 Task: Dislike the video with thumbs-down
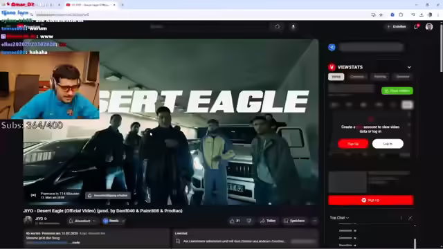(x=249, y=221)
